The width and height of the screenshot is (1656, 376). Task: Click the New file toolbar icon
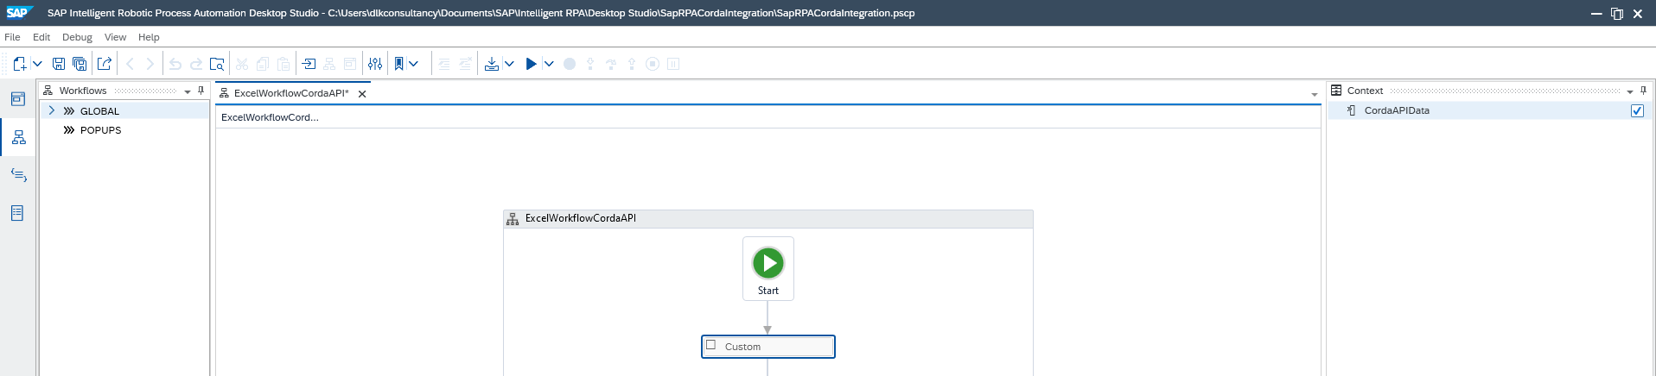point(19,64)
